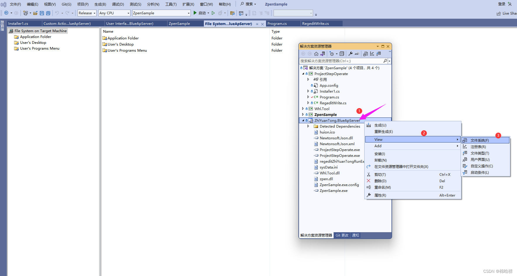Select 注册表(R) from the View submenu
The image size is (517, 276).
tap(485, 147)
